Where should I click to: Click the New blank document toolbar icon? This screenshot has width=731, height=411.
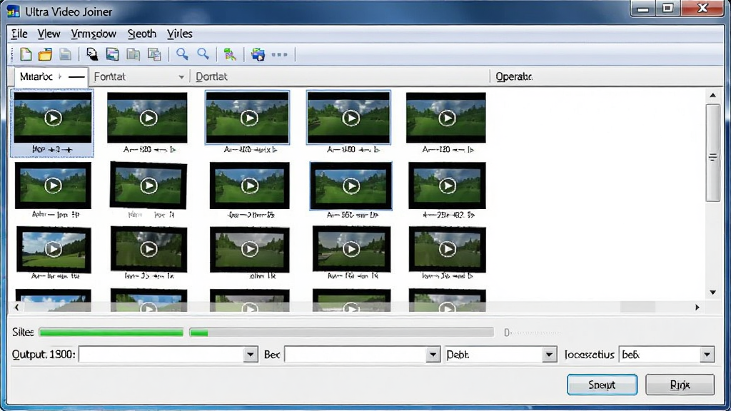[x=26, y=54]
